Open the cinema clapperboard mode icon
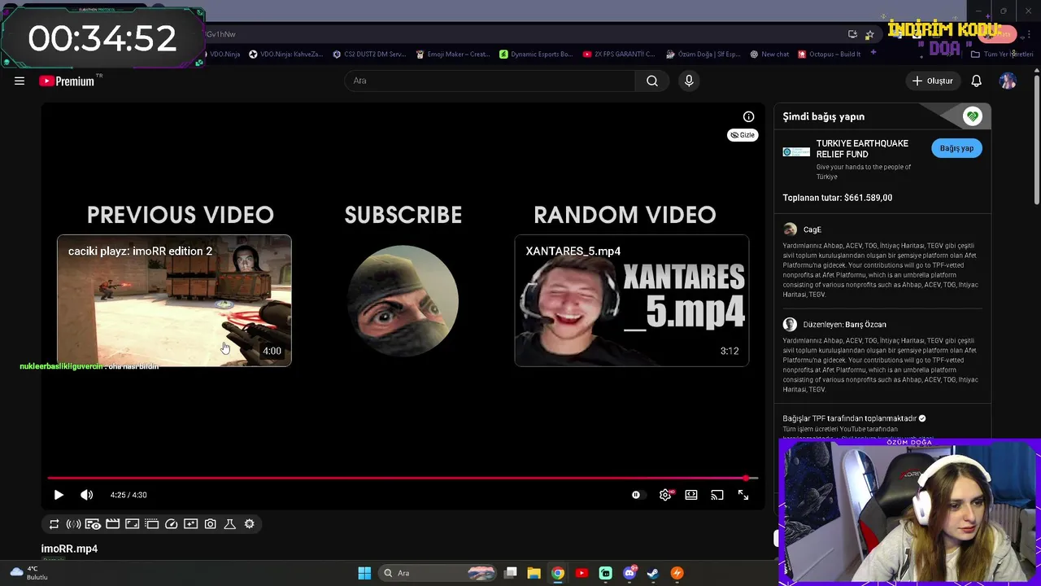The width and height of the screenshot is (1041, 586). pyautogui.click(x=112, y=524)
